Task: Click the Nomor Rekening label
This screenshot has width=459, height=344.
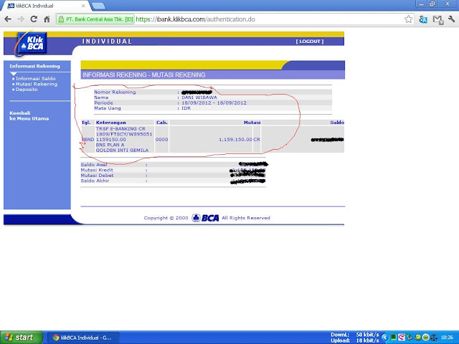Action: point(115,92)
